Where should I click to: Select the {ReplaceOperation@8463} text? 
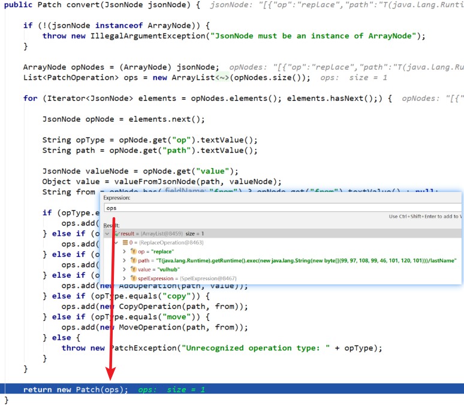[x=171, y=242]
